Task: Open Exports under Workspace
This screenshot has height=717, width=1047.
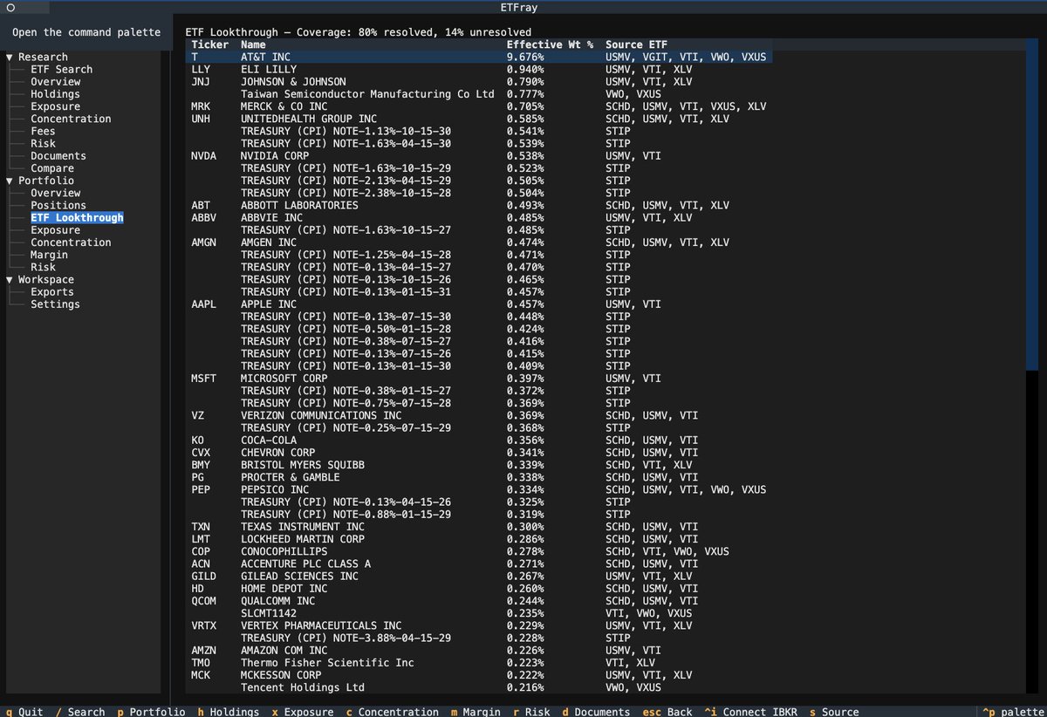Action: pyautogui.click(x=52, y=292)
